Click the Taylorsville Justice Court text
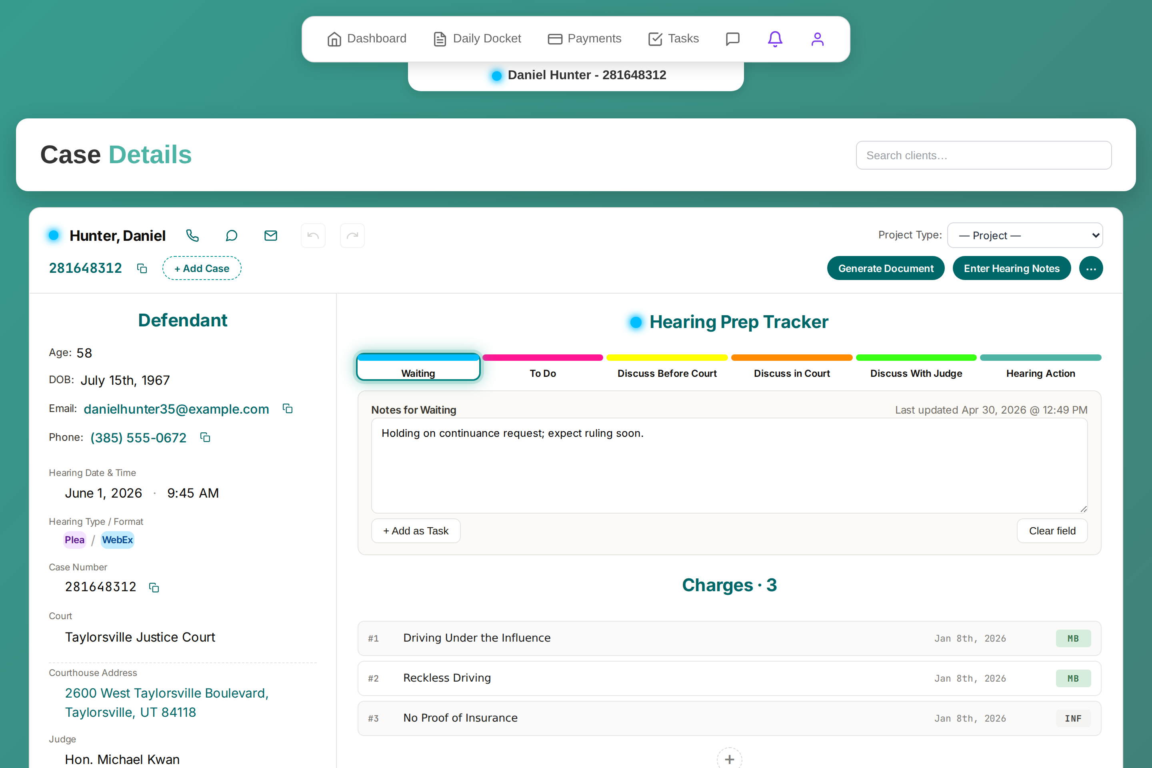 pos(140,637)
